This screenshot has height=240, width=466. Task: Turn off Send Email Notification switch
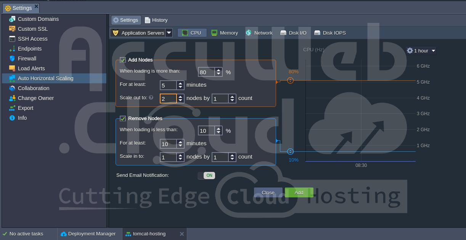tap(206, 175)
